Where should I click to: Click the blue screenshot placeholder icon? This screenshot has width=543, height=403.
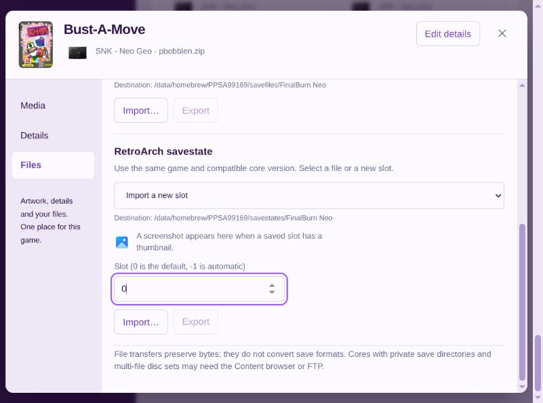pyautogui.click(x=122, y=242)
